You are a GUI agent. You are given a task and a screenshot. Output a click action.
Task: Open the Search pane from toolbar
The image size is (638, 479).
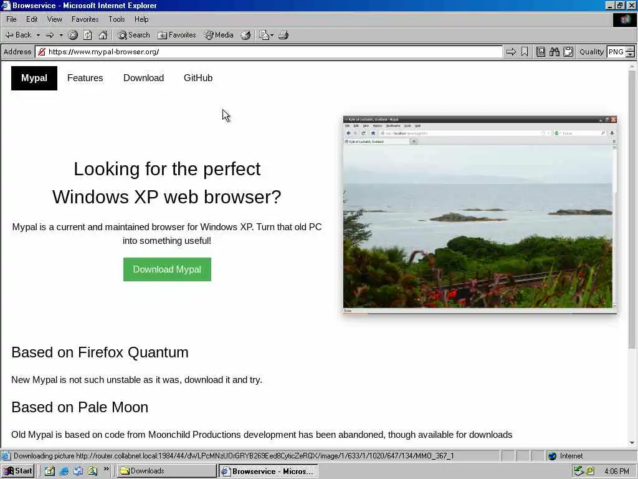(134, 35)
